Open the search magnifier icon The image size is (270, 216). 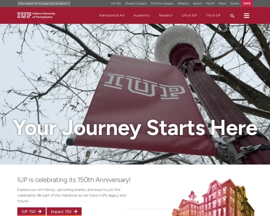[232, 16]
